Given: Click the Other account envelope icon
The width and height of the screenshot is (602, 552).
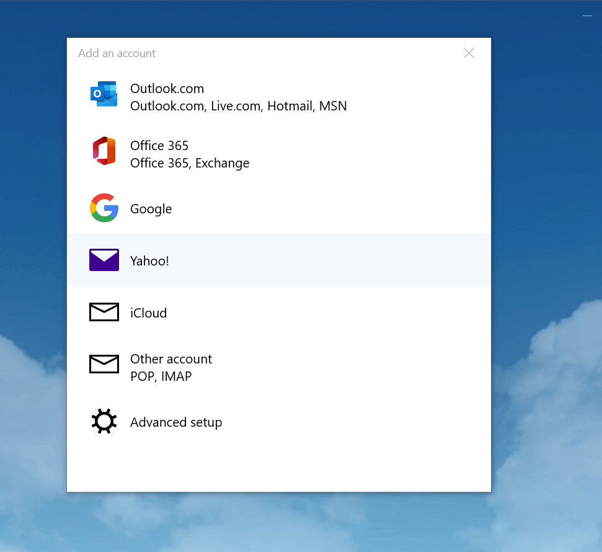Looking at the screenshot, I should pyautogui.click(x=104, y=364).
